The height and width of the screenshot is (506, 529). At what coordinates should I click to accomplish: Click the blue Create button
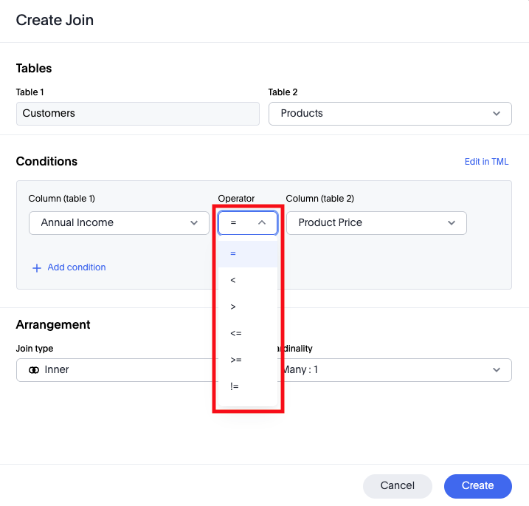coord(477,486)
